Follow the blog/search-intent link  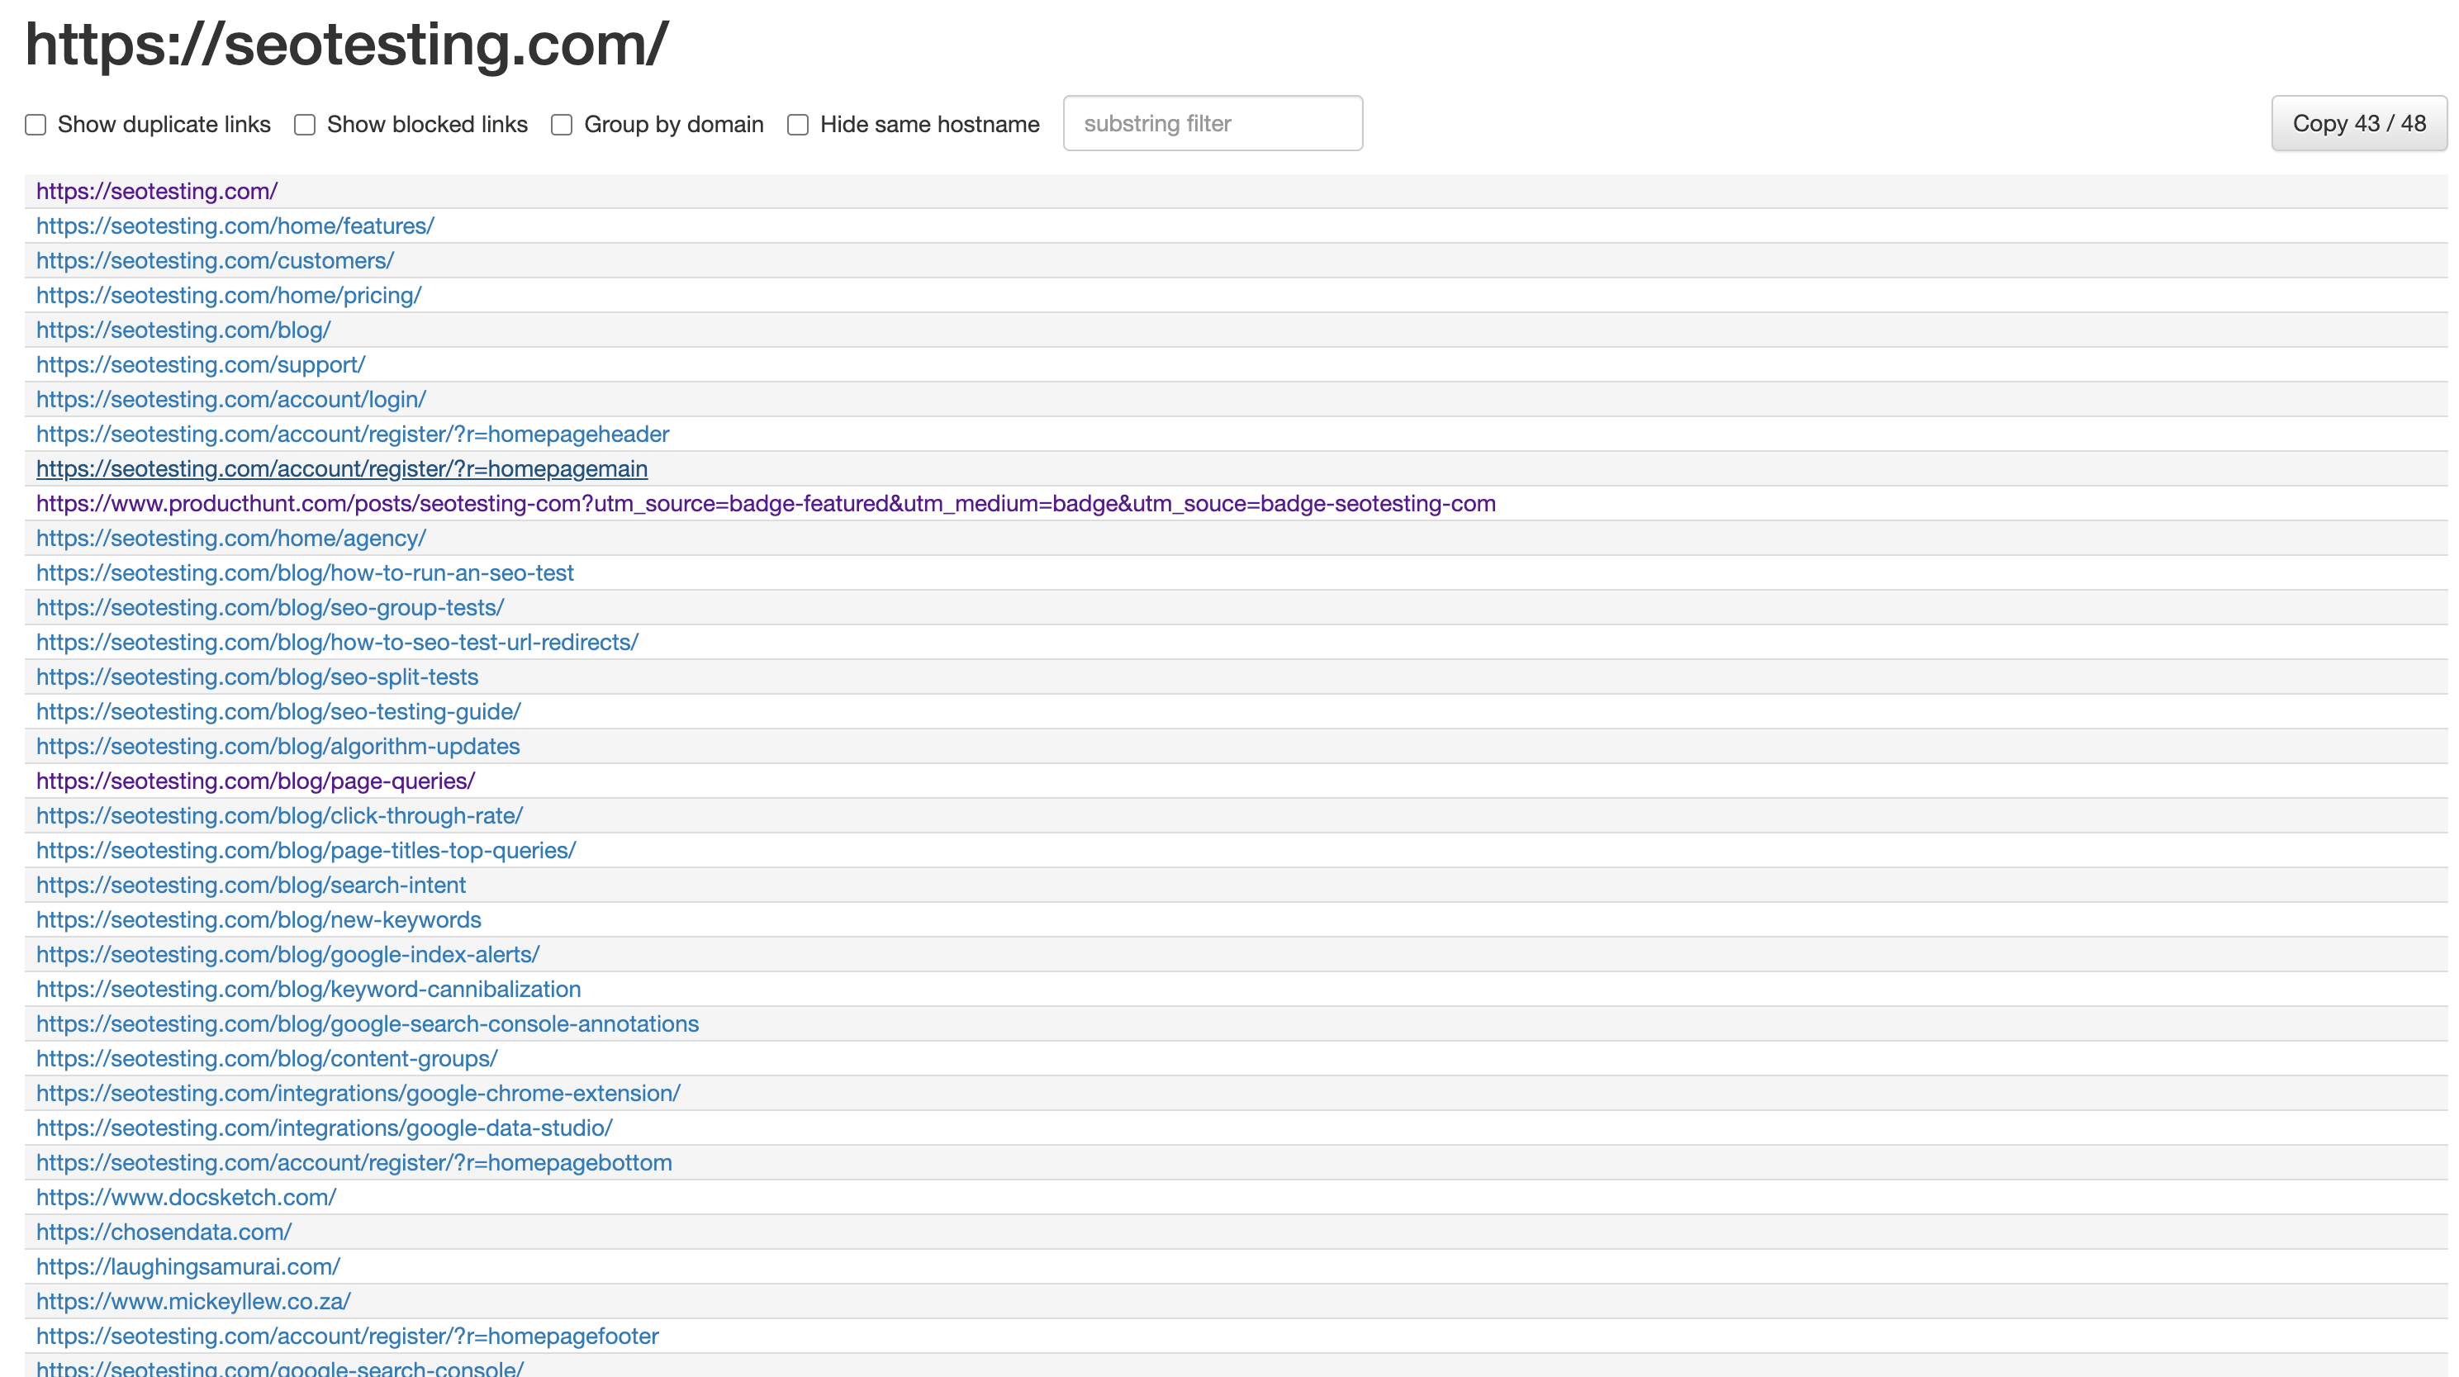[x=251, y=886]
